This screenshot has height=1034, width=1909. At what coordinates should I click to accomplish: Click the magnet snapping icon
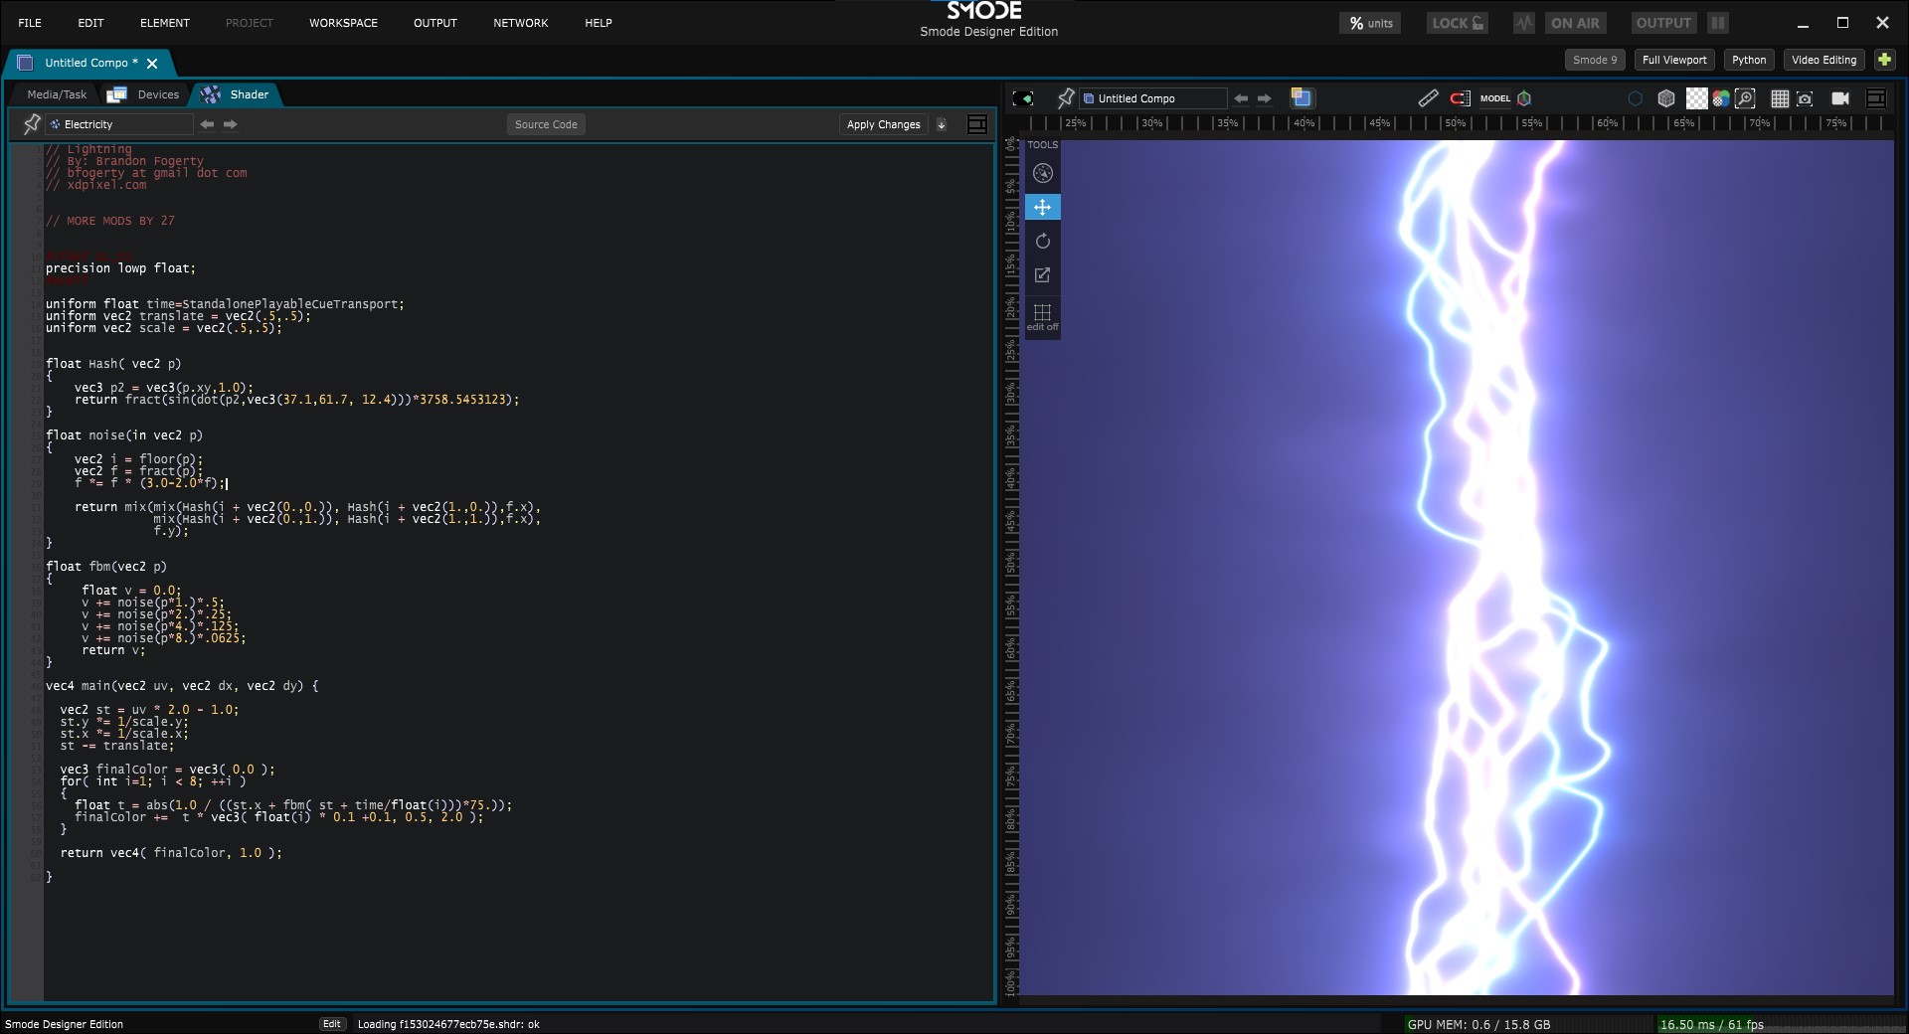1460,98
